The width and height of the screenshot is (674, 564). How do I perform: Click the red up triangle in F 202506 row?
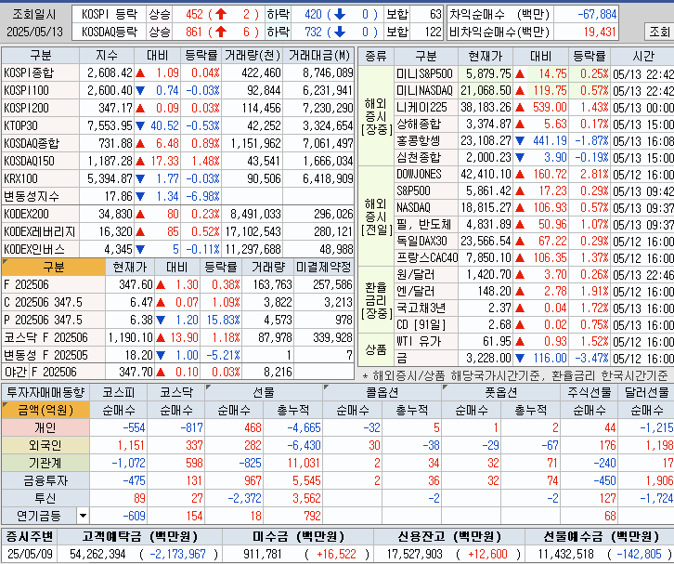coord(161,285)
